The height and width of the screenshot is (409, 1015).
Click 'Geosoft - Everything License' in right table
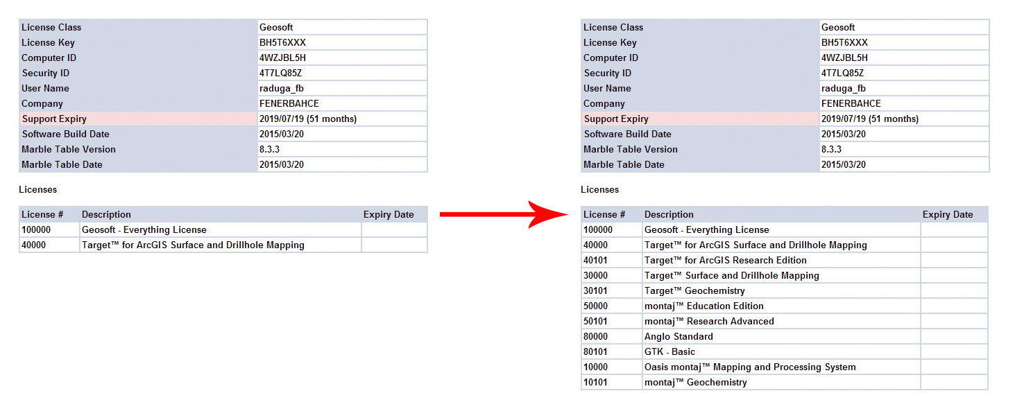(707, 230)
